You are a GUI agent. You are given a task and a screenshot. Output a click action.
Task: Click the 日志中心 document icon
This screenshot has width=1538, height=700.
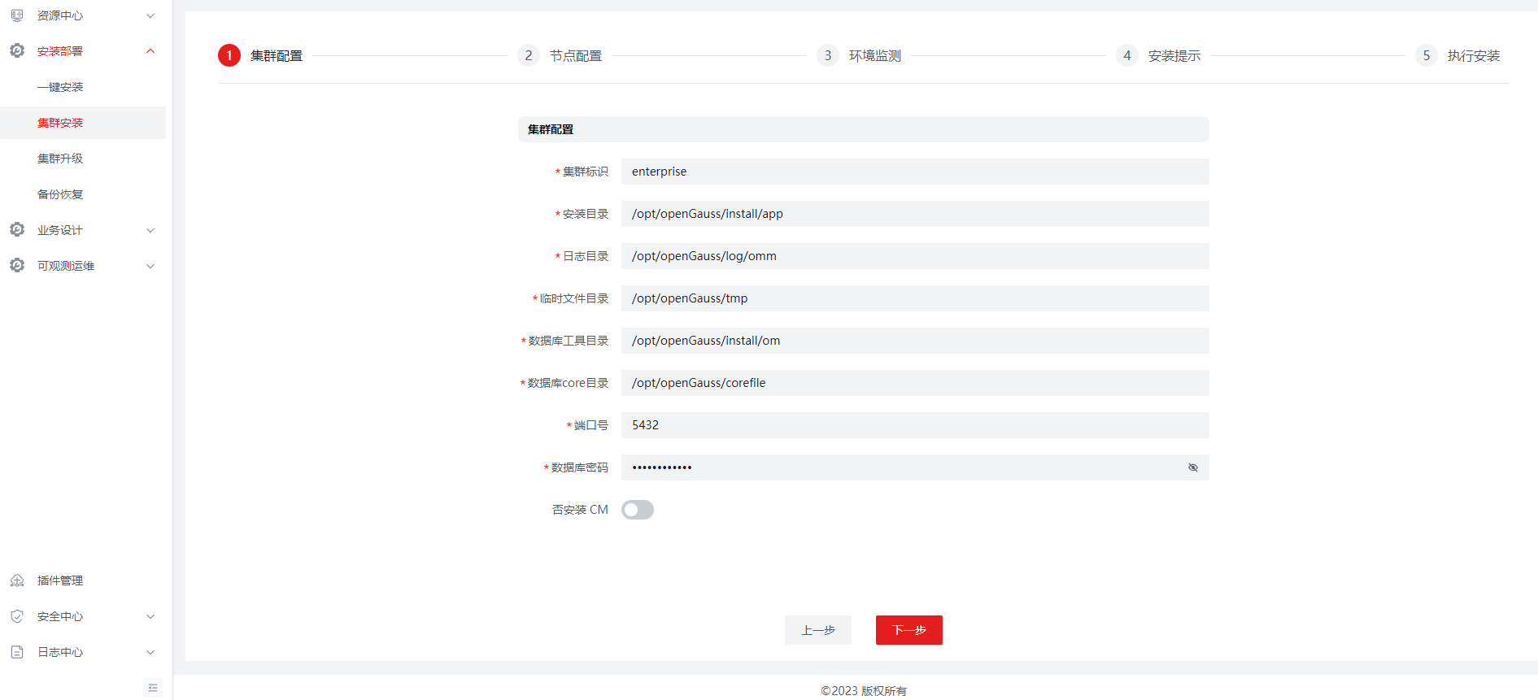coord(17,652)
